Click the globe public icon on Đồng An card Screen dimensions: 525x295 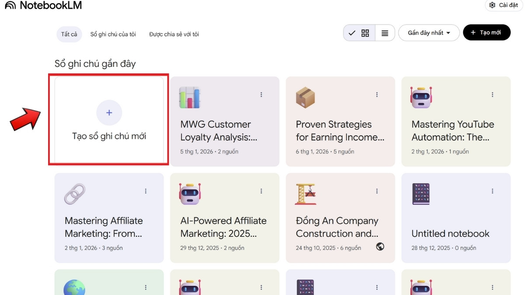pyautogui.click(x=380, y=246)
